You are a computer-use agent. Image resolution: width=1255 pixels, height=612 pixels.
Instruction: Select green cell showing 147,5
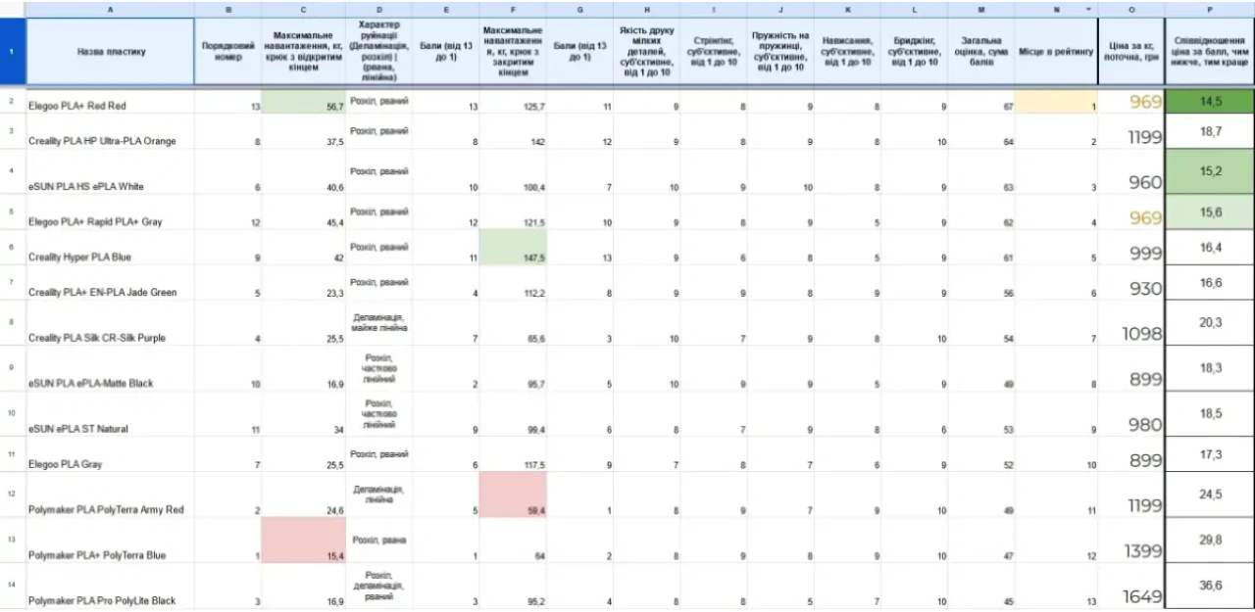[x=513, y=248]
